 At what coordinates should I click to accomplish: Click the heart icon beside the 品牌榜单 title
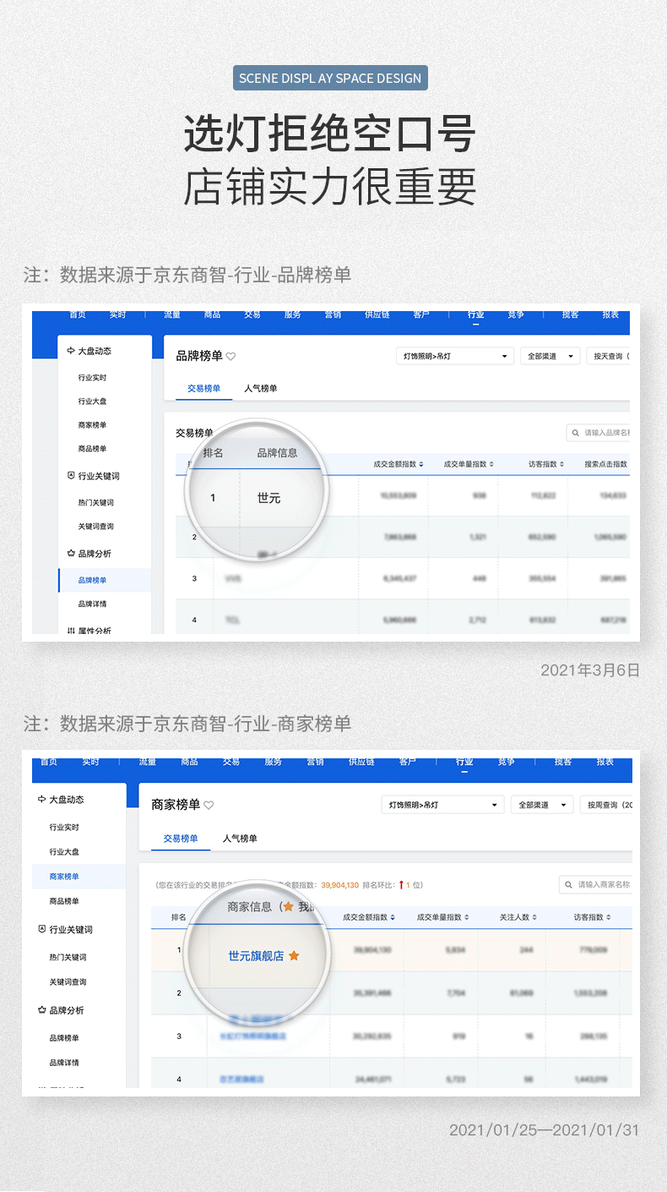[230, 357]
